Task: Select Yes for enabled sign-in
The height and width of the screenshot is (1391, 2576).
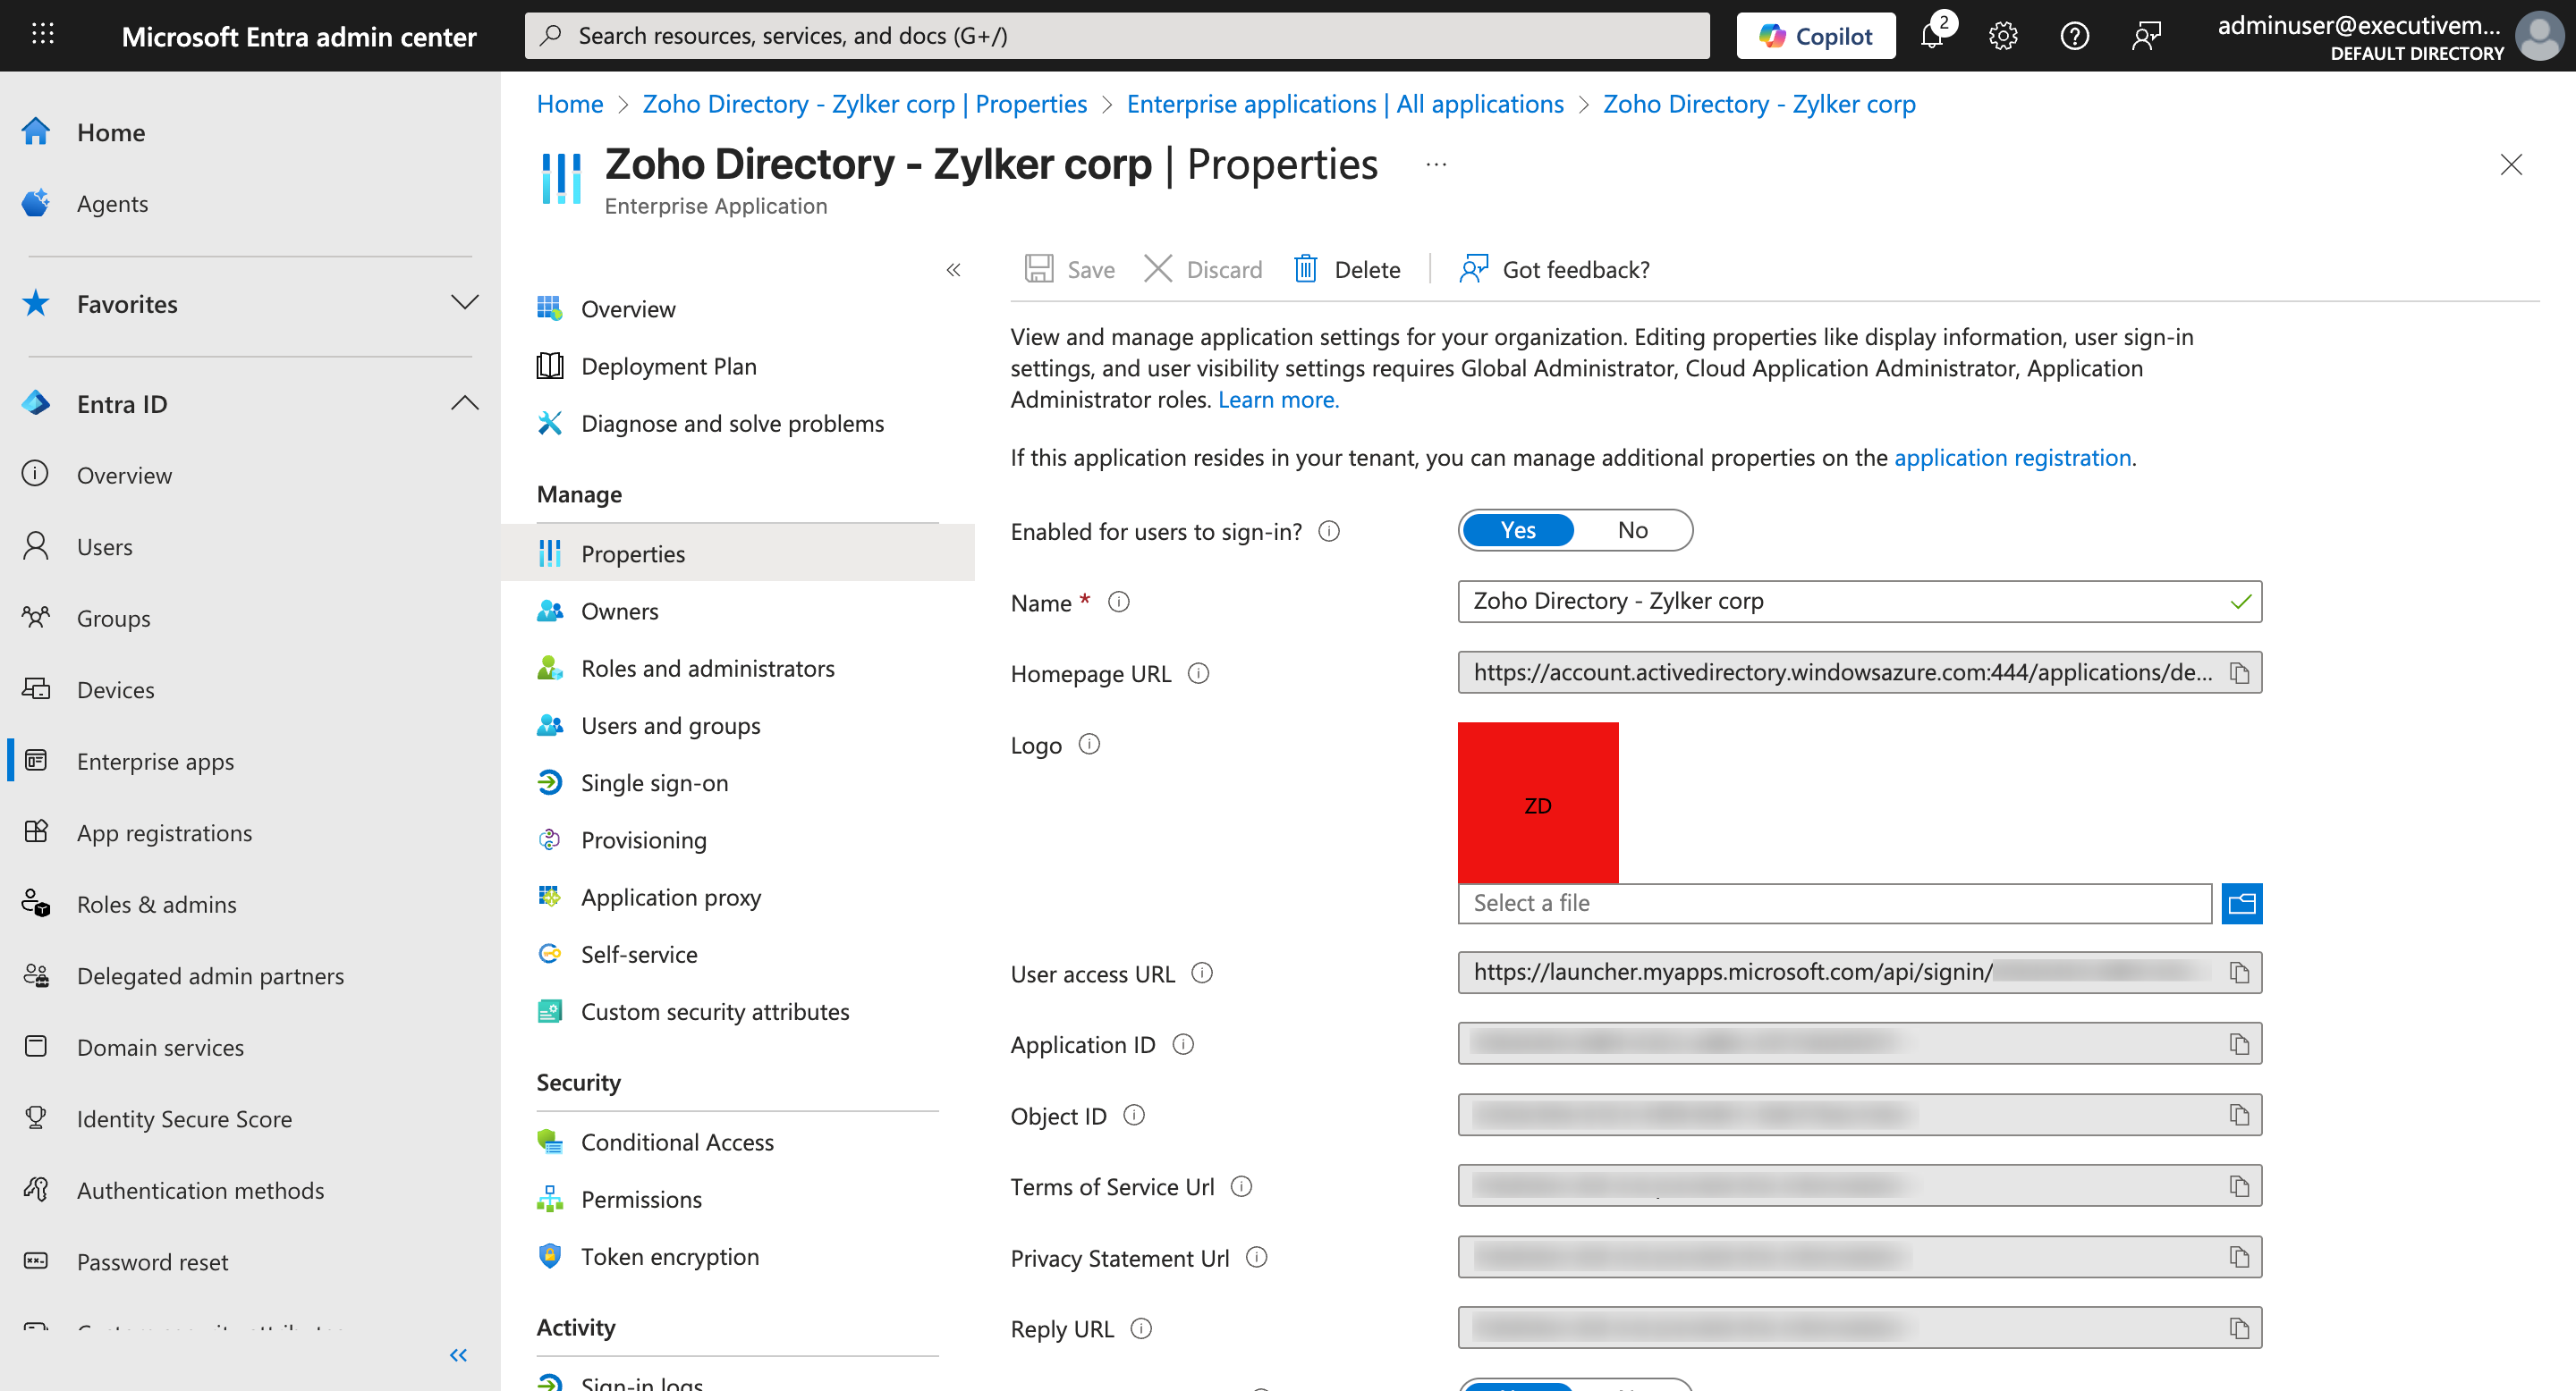Action: [1517, 531]
